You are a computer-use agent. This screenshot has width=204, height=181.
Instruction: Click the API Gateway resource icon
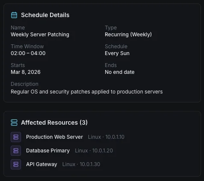16,164
